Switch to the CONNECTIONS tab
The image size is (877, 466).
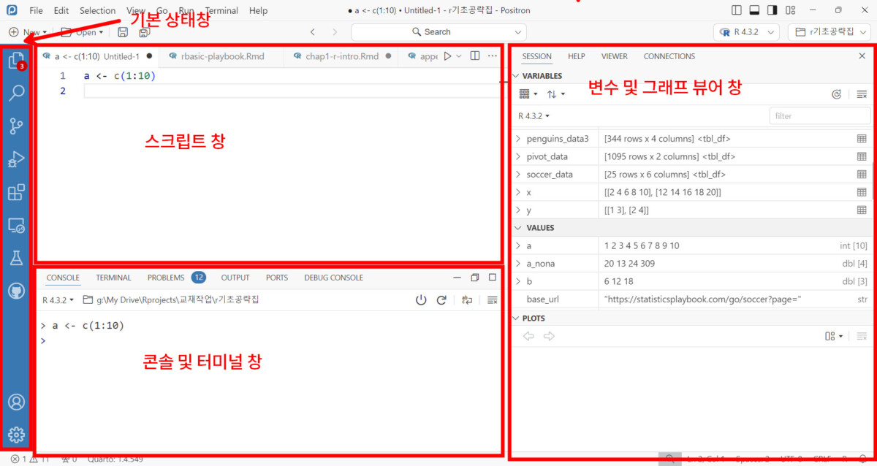point(669,56)
